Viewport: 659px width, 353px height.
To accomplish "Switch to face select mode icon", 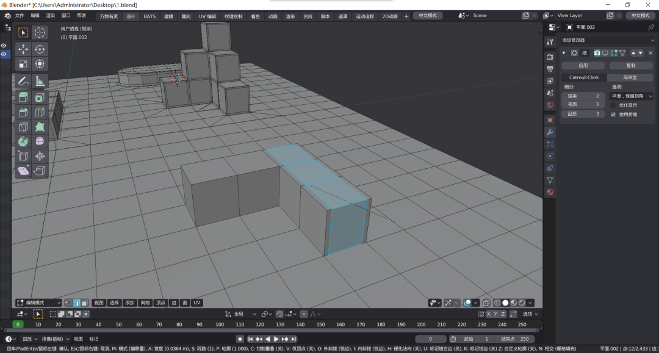I will click(x=84, y=302).
